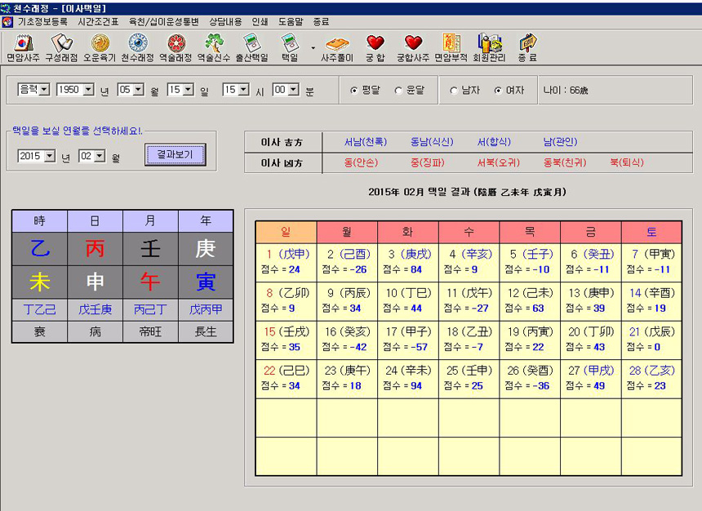
Task: Click the 토 Saturday column header
Action: click(x=651, y=232)
